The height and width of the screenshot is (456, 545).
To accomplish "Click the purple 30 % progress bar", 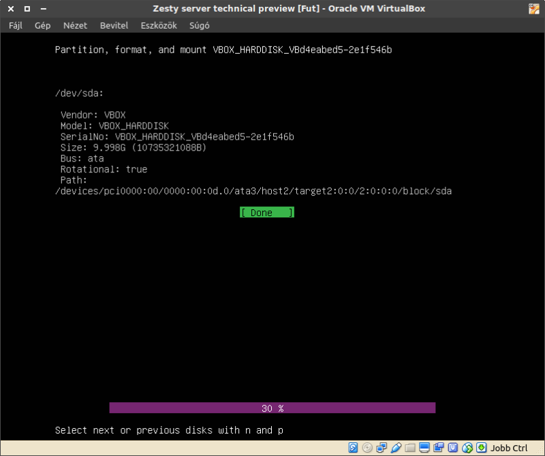I will pos(272,408).
